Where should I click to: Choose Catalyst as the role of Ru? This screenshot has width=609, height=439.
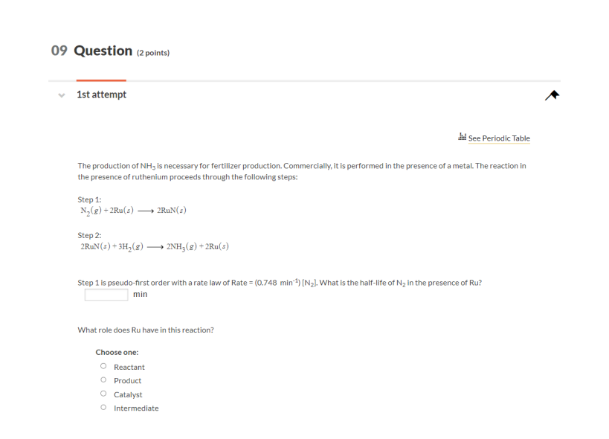[103, 394]
